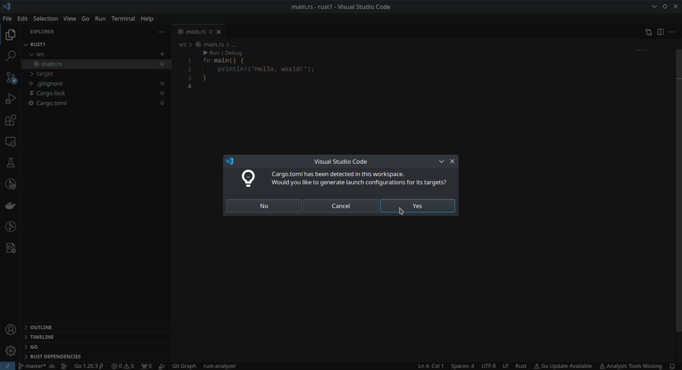Expand the TIMELINE section

coord(42,337)
